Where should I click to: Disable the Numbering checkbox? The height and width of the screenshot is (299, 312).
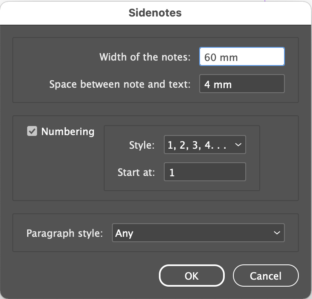click(32, 131)
